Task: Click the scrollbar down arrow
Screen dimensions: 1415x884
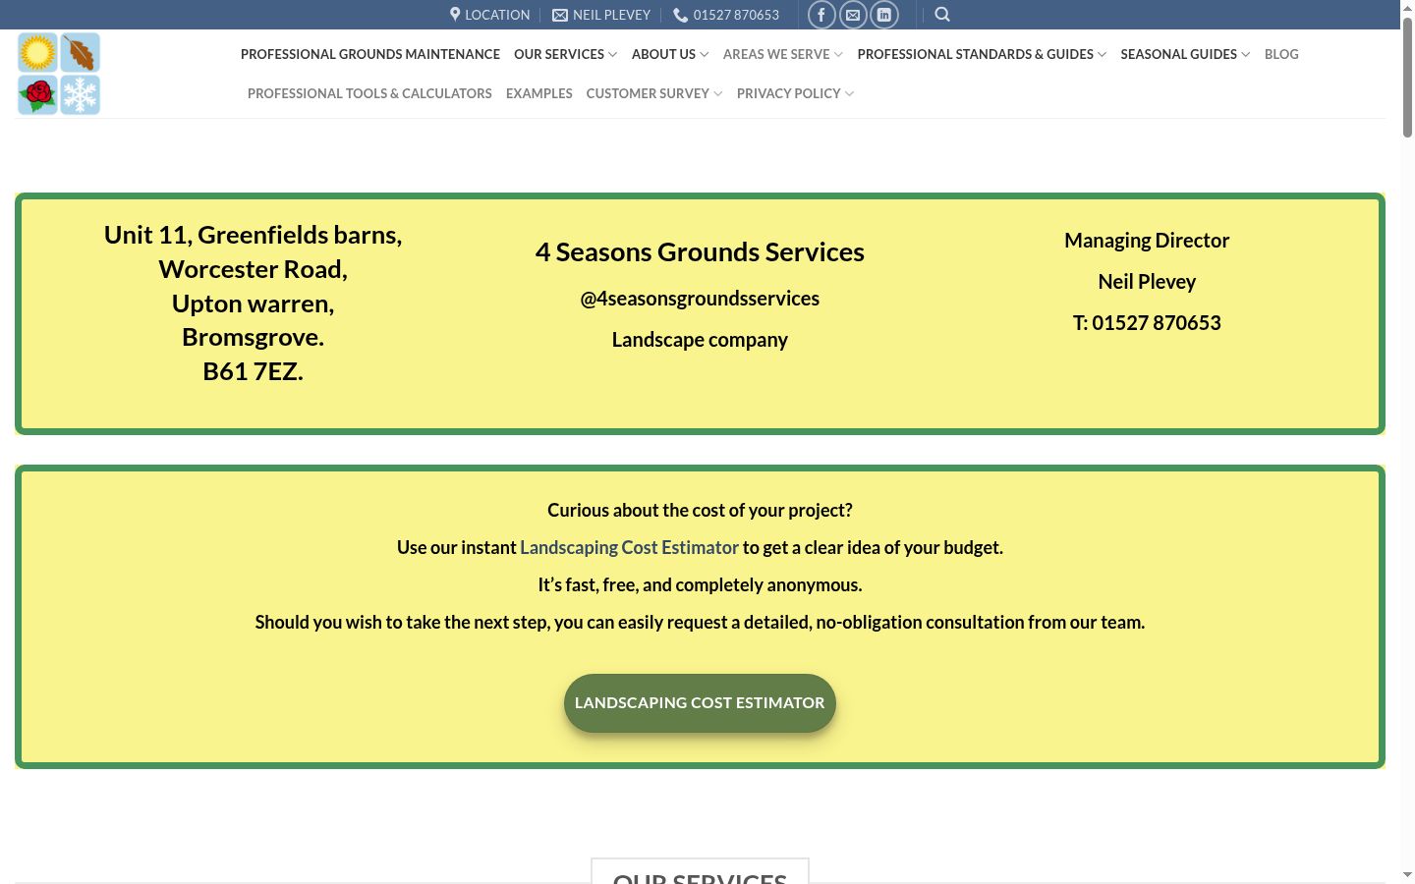Action: (1407, 875)
